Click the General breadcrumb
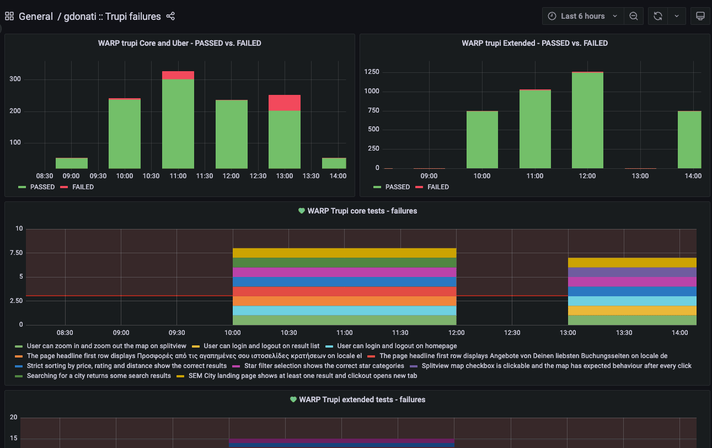 point(36,17)
